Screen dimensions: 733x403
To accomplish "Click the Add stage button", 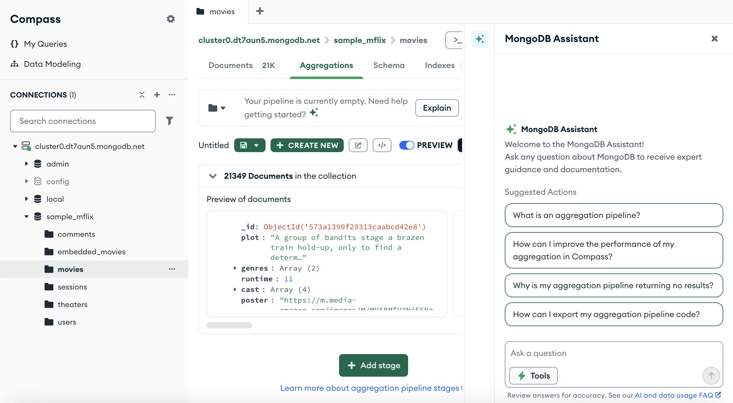I will 373,365.
